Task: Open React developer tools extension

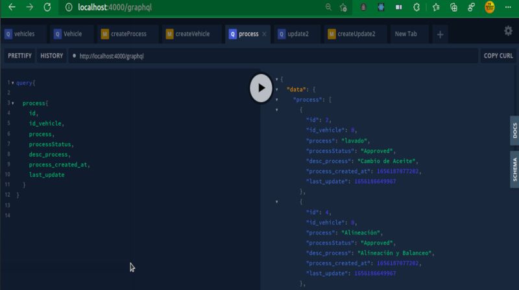Action: click(x=381, y=7)
